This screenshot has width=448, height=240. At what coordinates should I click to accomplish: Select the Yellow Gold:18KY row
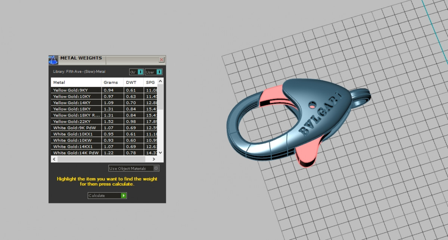tap(104, 109)
